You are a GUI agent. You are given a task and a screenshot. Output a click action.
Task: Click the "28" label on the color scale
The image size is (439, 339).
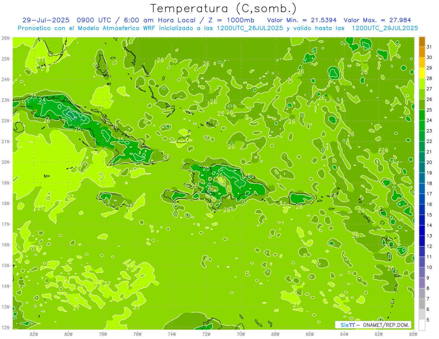pos(429,78)
